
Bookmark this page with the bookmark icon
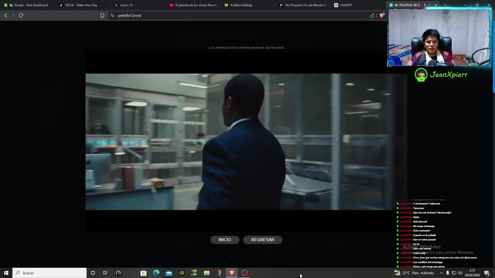tap(102, 15)
